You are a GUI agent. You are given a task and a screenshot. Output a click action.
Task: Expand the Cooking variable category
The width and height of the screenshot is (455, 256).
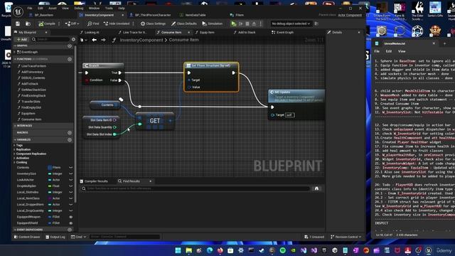coord(14,162)
